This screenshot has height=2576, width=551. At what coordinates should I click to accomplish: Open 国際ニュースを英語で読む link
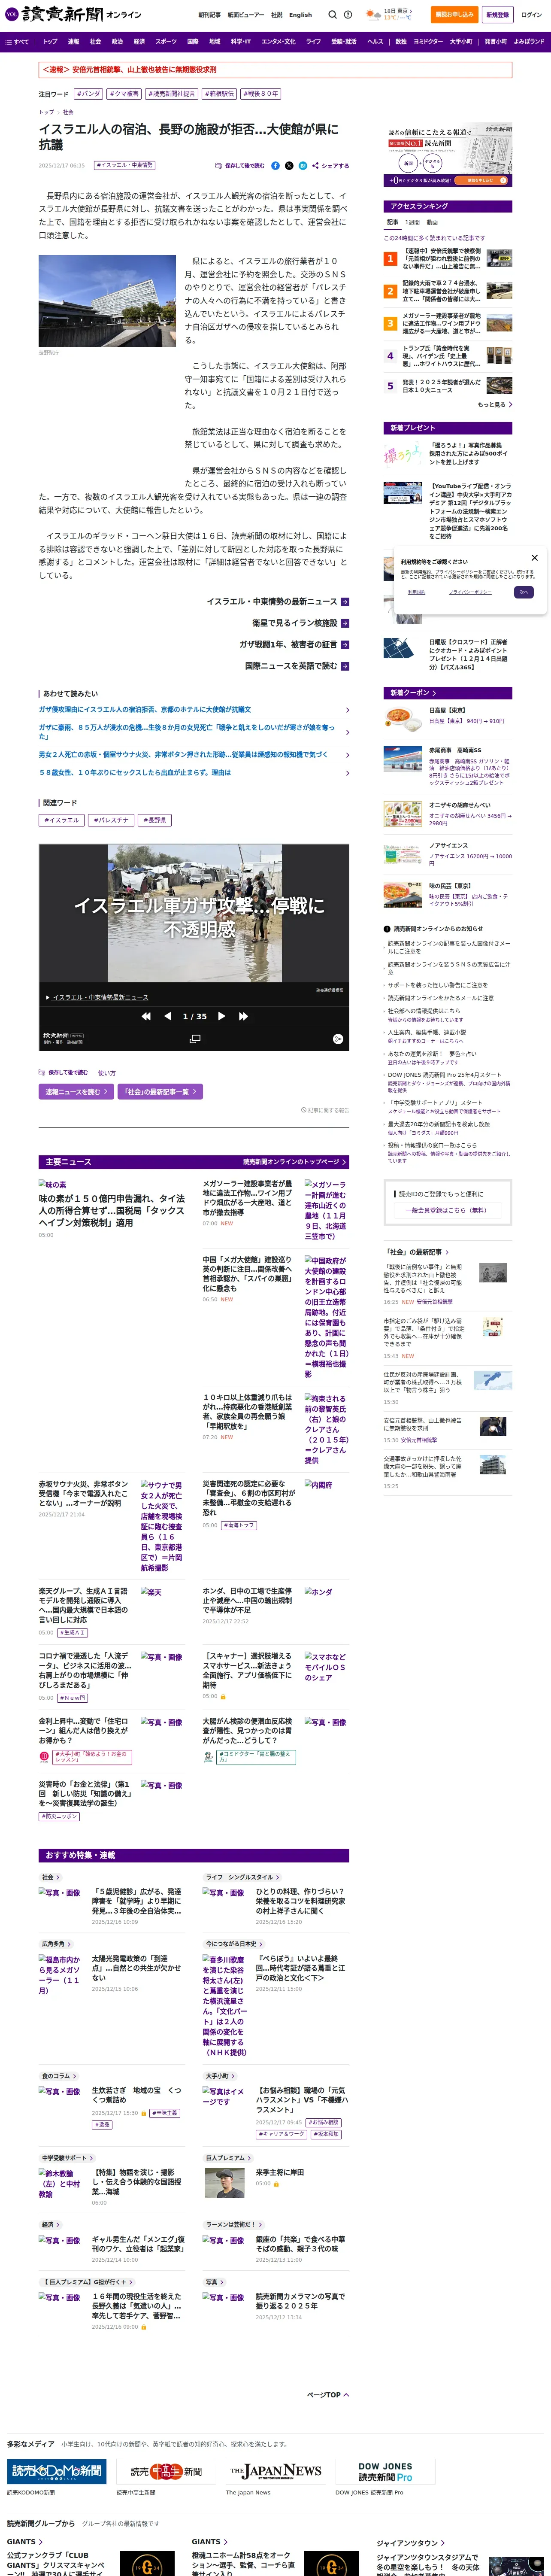point(297,666)
